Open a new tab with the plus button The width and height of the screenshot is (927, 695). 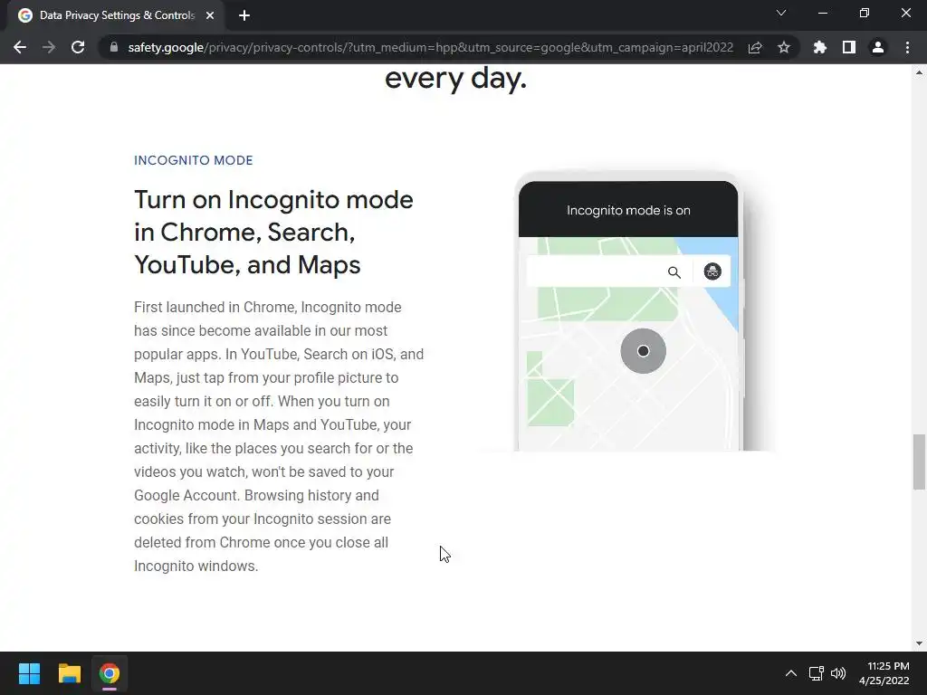coord(244,15)
